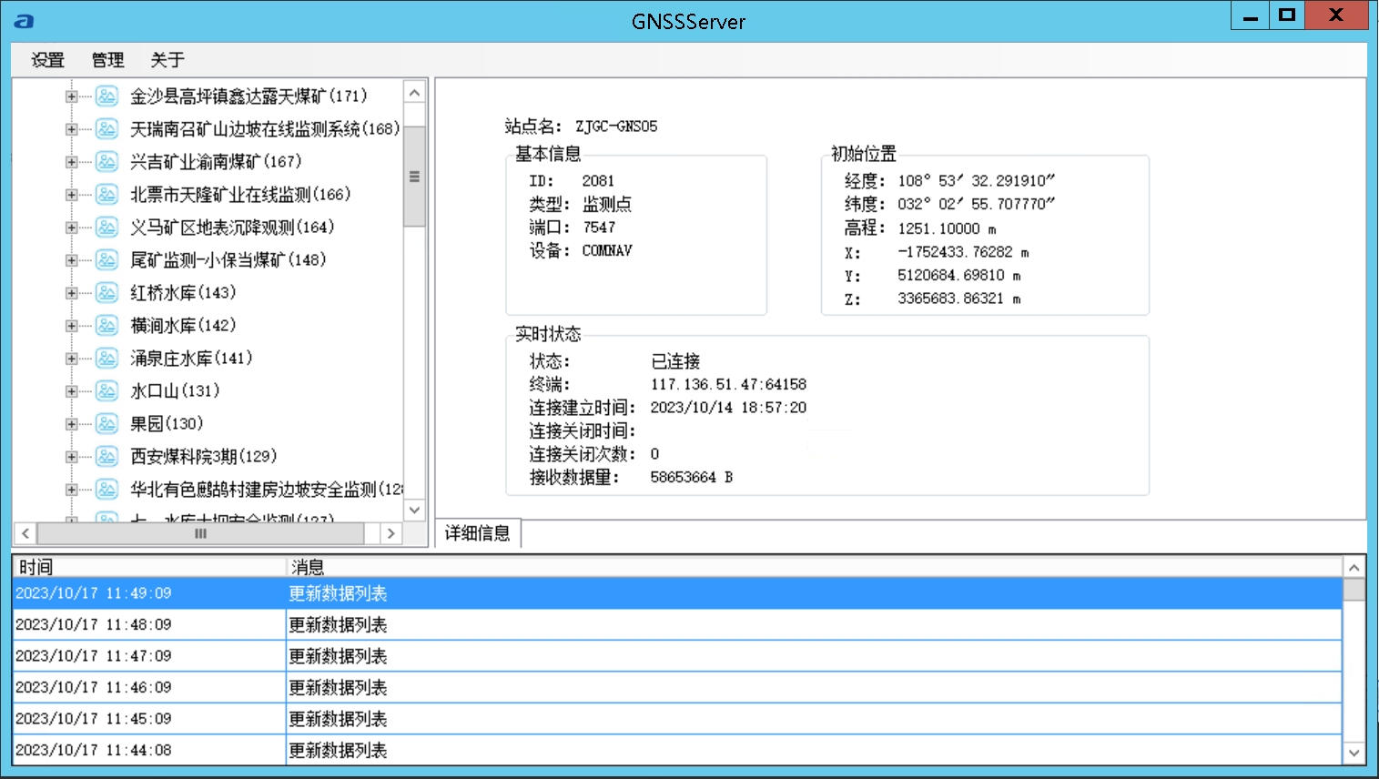Click the icon for 北票市天隆矿业在线监测(166)
Image resolution: width=1379 pixels, height=779 pixels.
(x=106, y=194)
